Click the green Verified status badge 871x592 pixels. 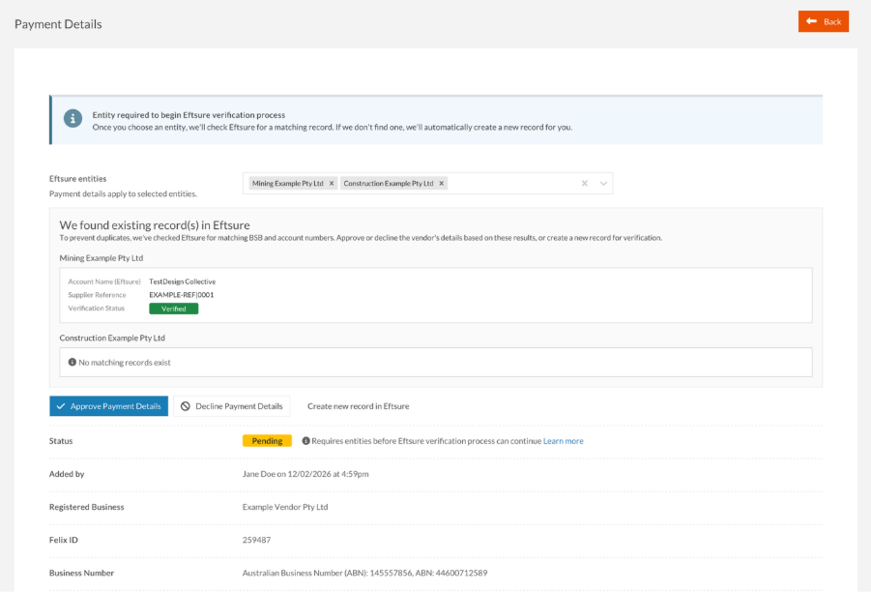click(174, 308)
